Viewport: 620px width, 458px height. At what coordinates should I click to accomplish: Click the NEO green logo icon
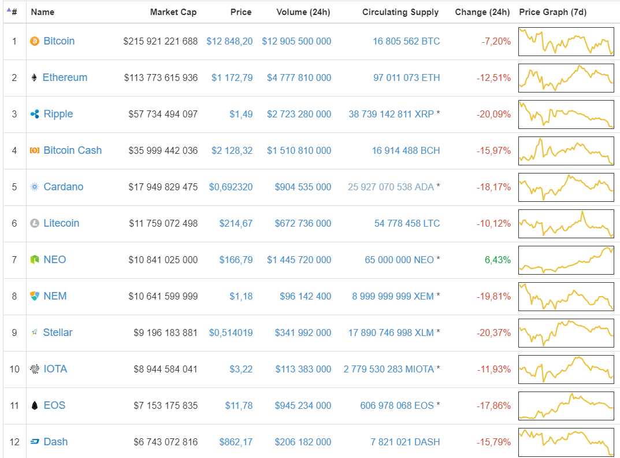(35, 260)
